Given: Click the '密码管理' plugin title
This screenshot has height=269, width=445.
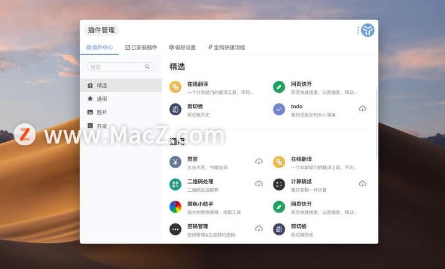Looking at the screenshot, I should [x=198, y=227].
